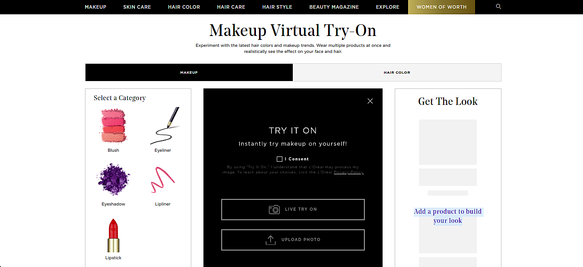The width and height of the screenshot is (583, 267).
Task: Follow the Privacy Policy link
Action: pos(348,173)
